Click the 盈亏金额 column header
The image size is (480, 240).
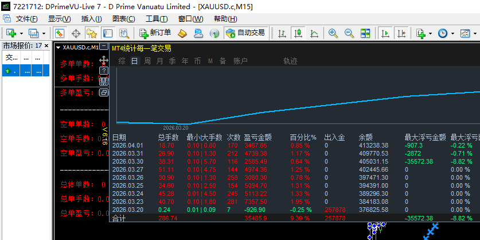(x=257, y=137)
